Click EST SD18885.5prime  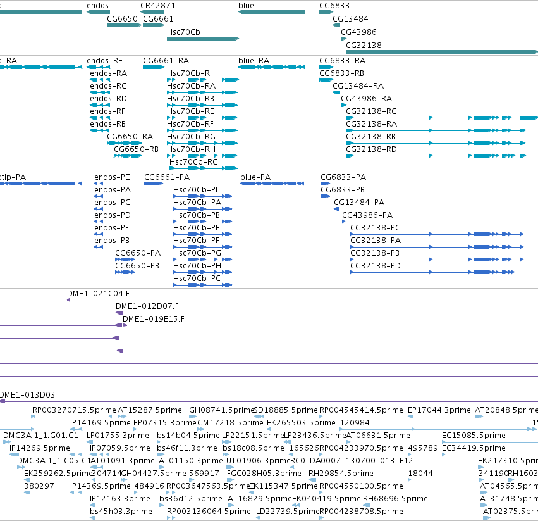(286, 410)
